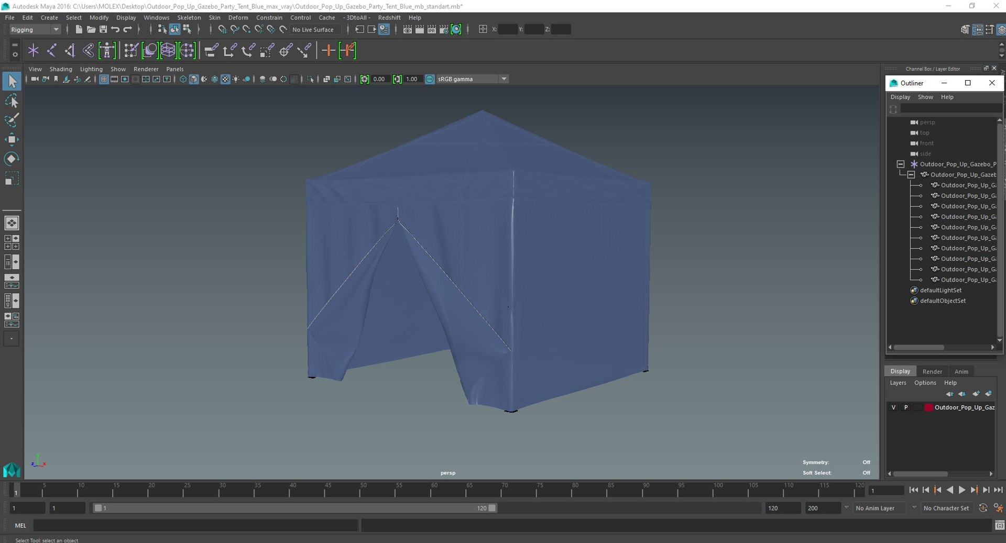This screenshot has height=543, width=1006.
Task: Toggle snap to grids icon
Action: tap(222, 29)
